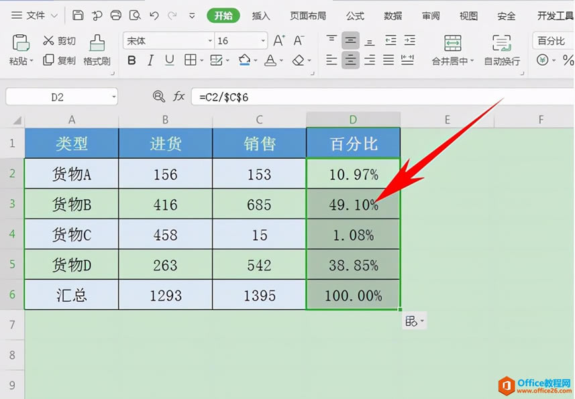Open the Fill Color dropdown arrow
Image resolution: width=575 pixels, height=399 pixels.
(256, 60)
